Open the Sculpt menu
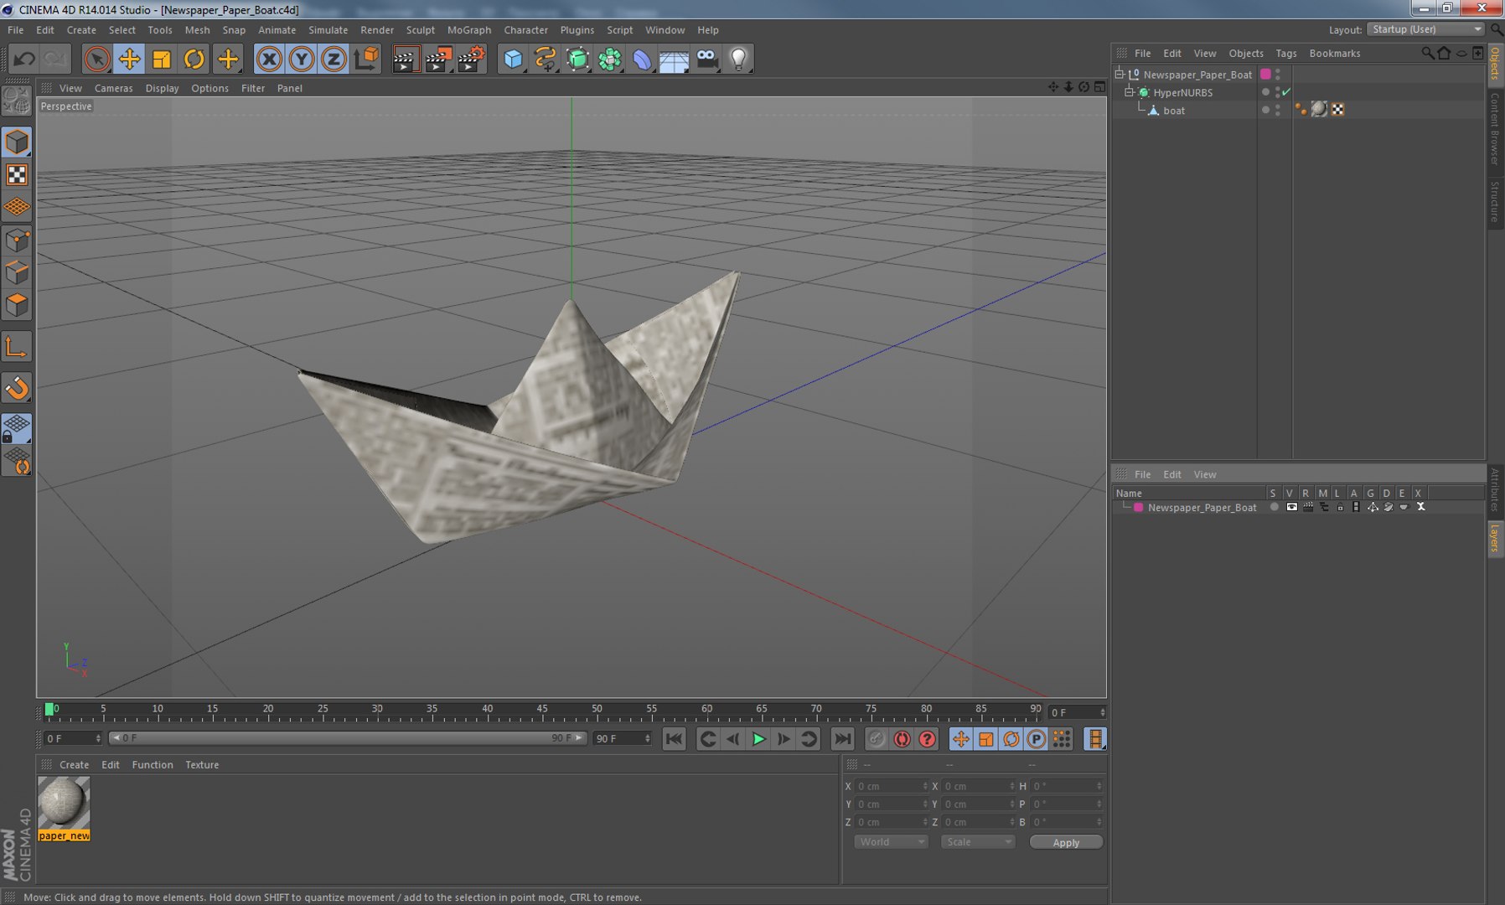Image resolution: width=1505 pixels, height=905 pixels. click(x=420, y=30)
